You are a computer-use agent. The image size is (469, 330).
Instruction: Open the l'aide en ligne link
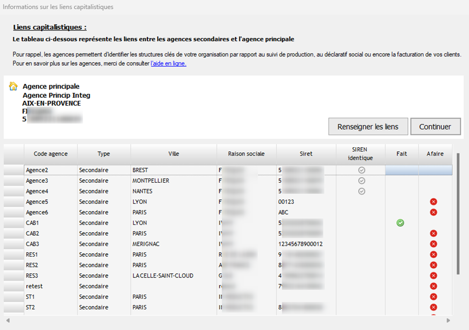tap(169, 63)
